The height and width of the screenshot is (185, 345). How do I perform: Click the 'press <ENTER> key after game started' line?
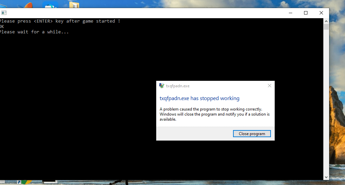(60, 21)
